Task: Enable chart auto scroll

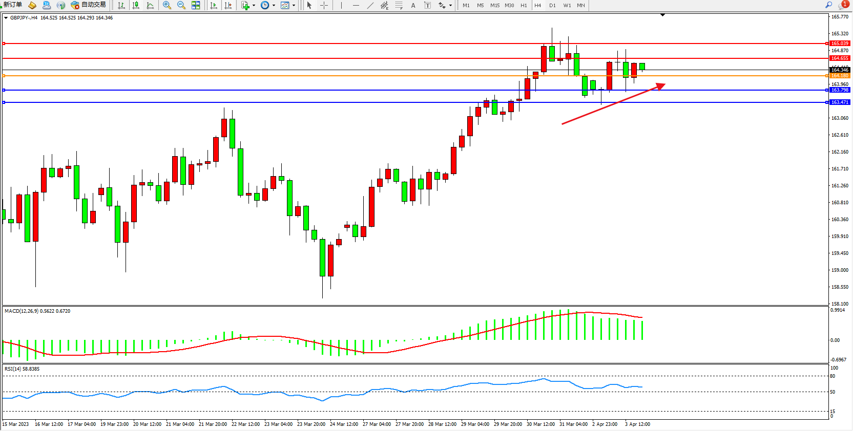Action: pos(214,5)
